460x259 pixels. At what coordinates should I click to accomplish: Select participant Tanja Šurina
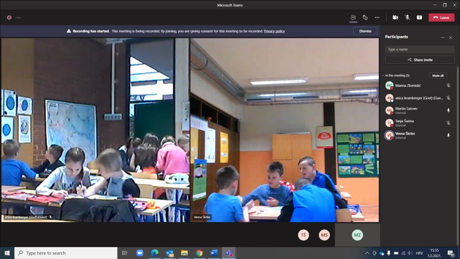[418, 123]
